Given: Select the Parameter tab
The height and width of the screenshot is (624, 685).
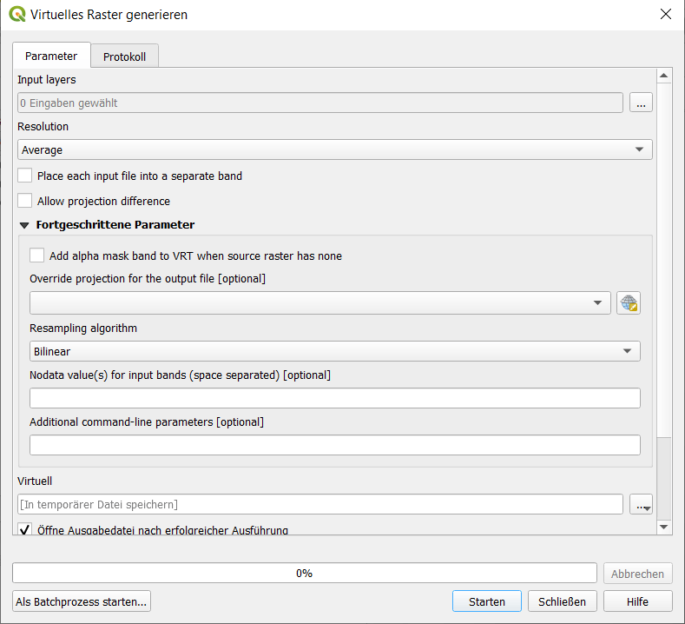Looking at the screenshot, I should (51, 56).
